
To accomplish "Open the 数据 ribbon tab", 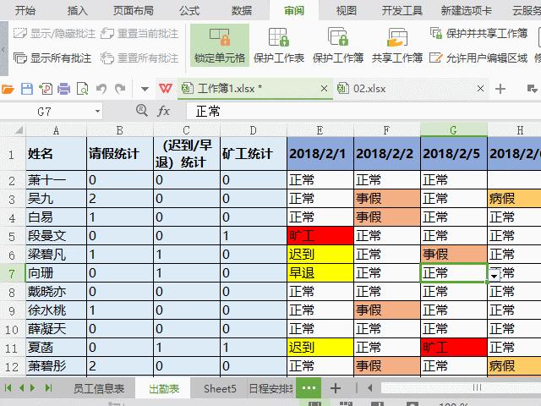I will pos(242,10).
